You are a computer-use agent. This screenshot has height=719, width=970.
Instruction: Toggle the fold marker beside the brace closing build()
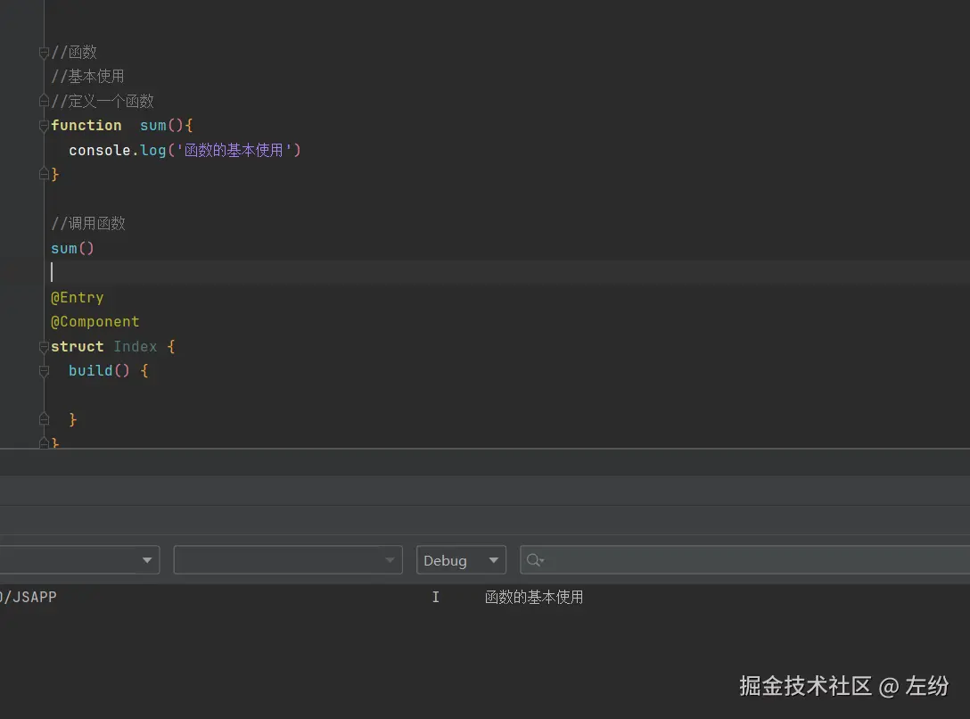click(44, 419)
